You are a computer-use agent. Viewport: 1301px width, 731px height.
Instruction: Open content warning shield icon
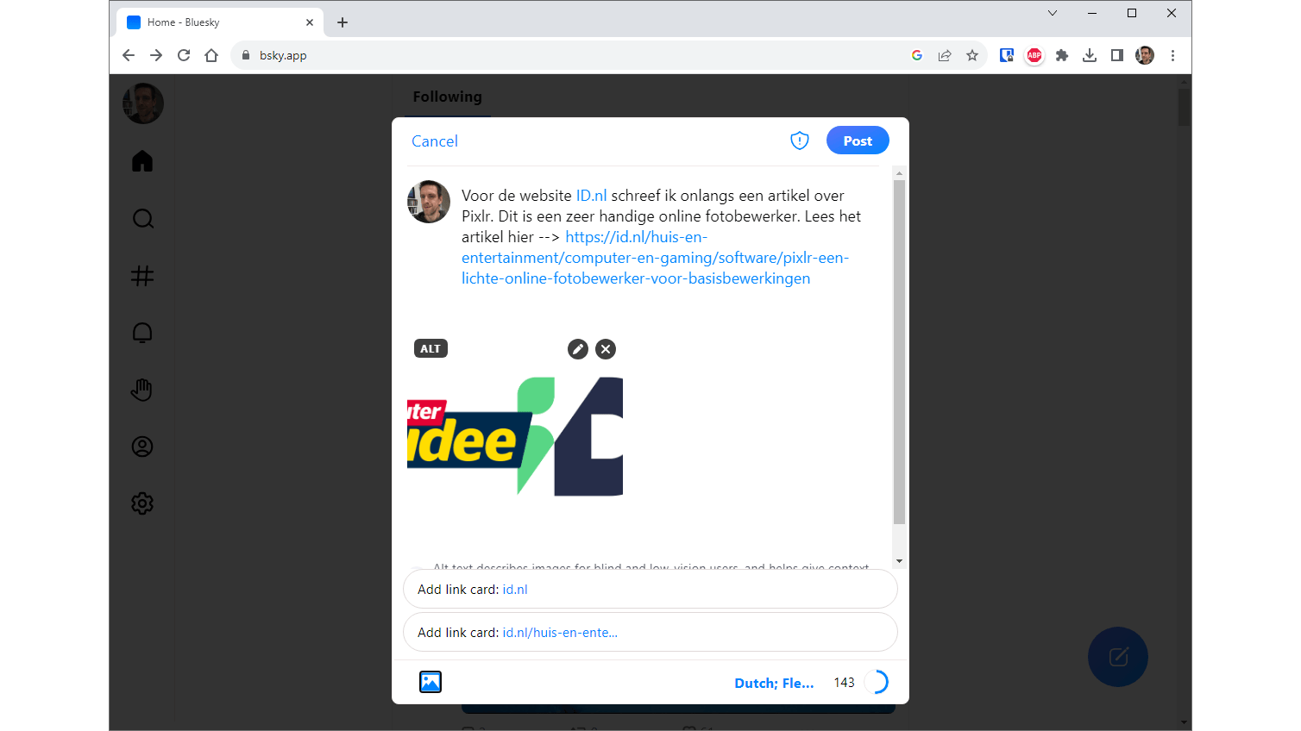(800, 141)
